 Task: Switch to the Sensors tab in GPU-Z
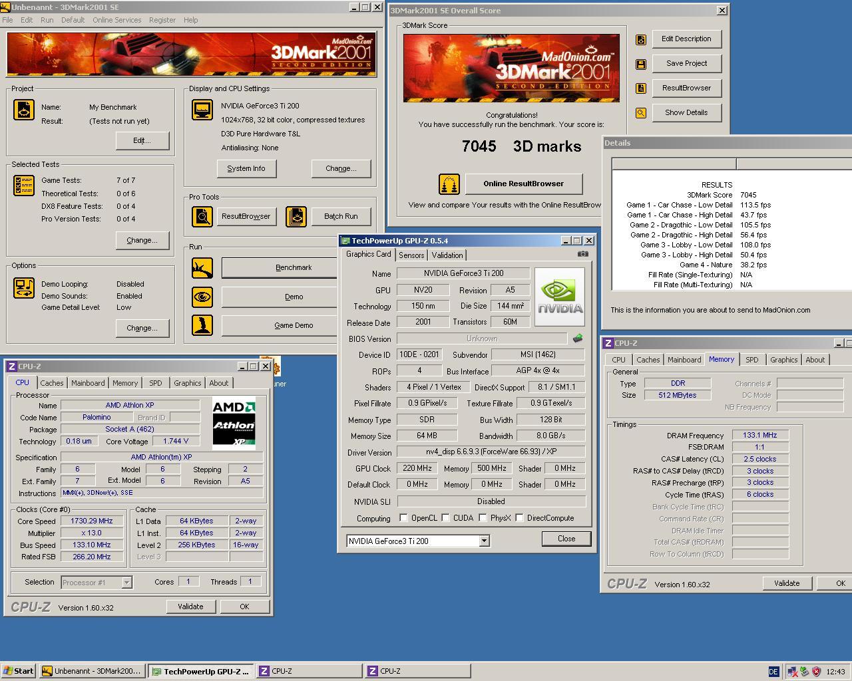point(411,255)
